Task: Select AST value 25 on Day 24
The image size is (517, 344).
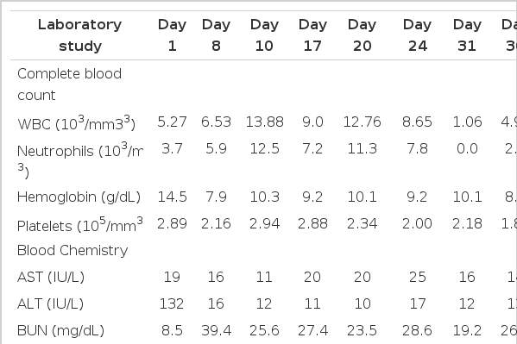Action: coord(417,277)
